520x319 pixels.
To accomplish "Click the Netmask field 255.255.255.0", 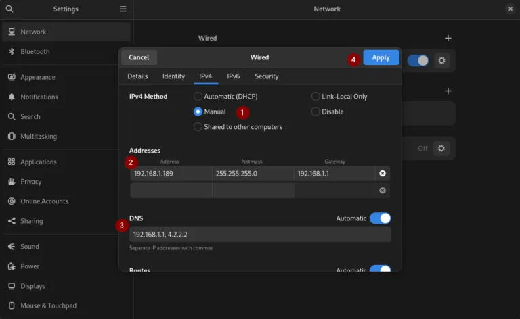I will tap(253, 174).
